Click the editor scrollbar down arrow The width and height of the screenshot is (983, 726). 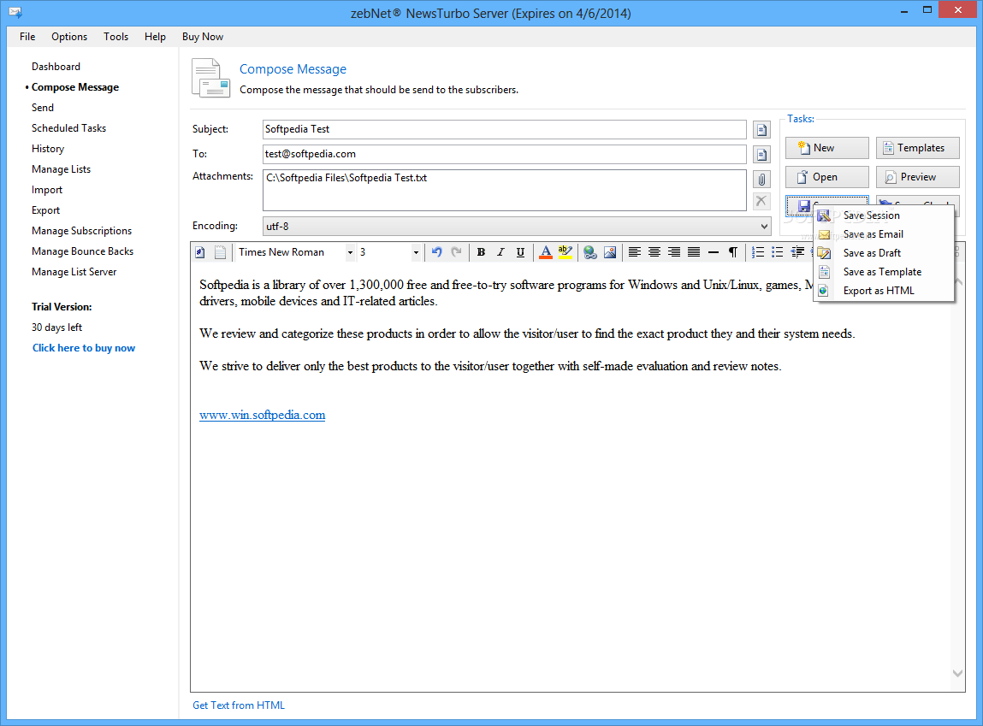957,673
